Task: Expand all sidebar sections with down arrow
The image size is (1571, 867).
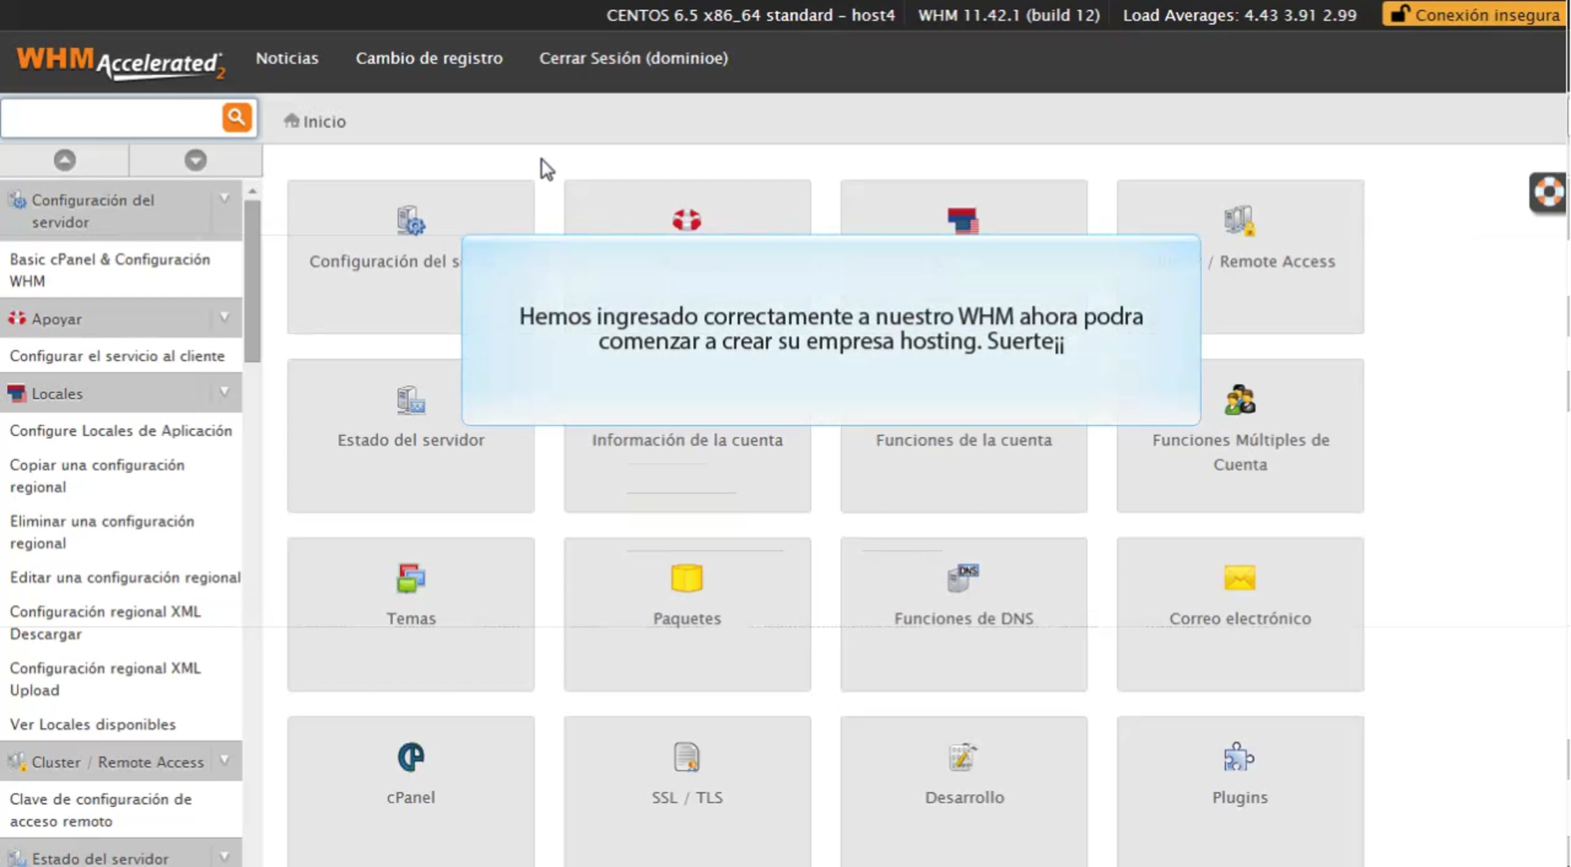Action: (x=195, y=160)
